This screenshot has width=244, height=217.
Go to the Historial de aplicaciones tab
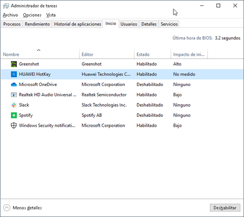tap(78, 24)
